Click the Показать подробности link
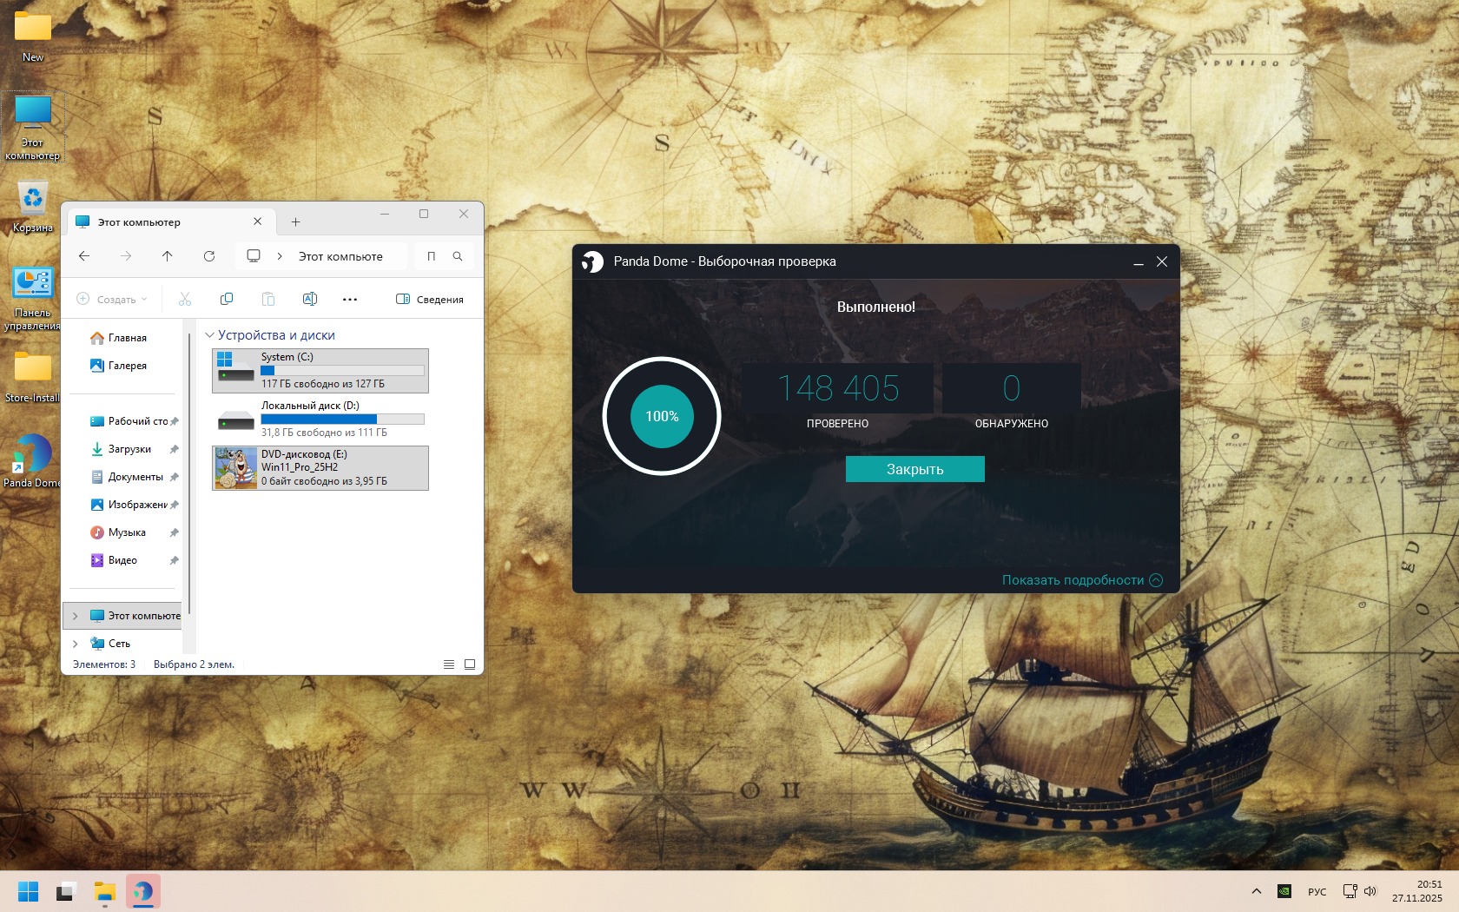1459x912 pixels. pos(1082,580)
